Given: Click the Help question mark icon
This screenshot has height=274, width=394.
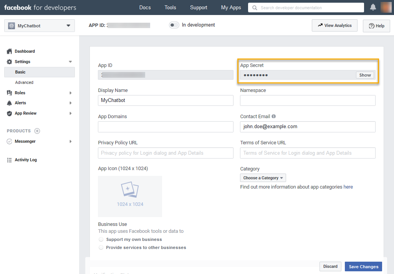Looking at the screenshot, I should (x=371, y=26).
